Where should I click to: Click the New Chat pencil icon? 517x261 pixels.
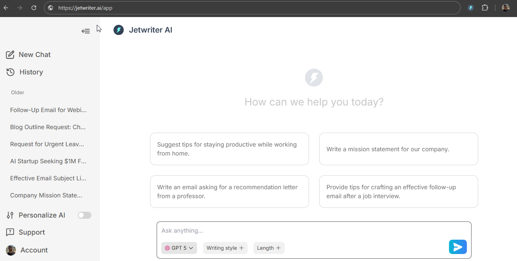[x=10, y=55]
